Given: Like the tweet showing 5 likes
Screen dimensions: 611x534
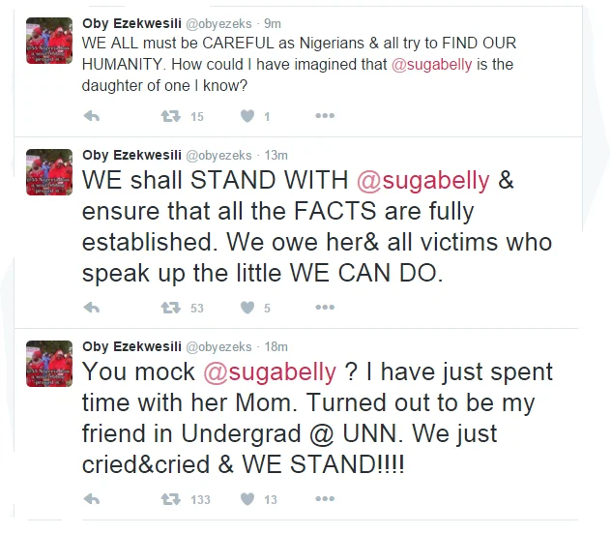Looking at the screenshot, I should click(247, 308).
